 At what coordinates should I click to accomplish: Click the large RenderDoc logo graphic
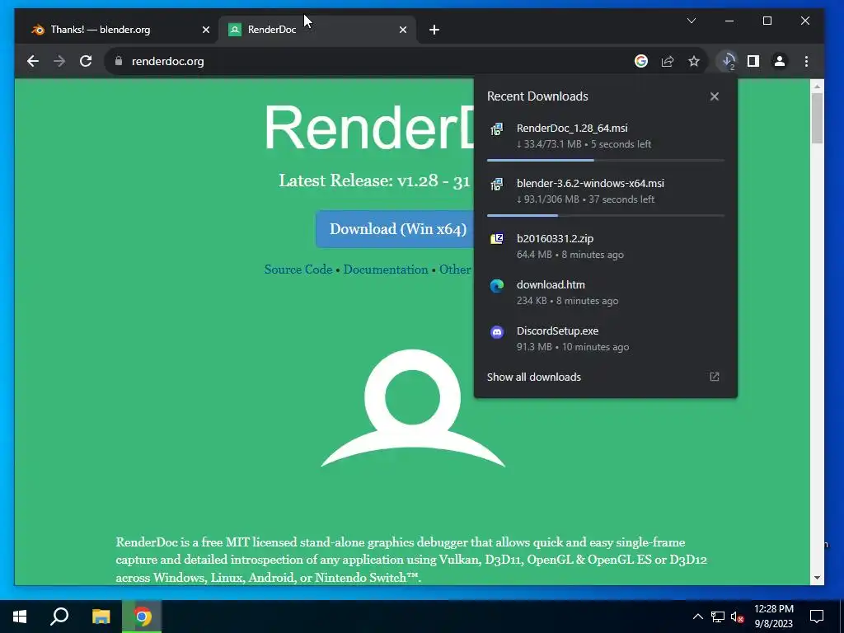point(413,408)
